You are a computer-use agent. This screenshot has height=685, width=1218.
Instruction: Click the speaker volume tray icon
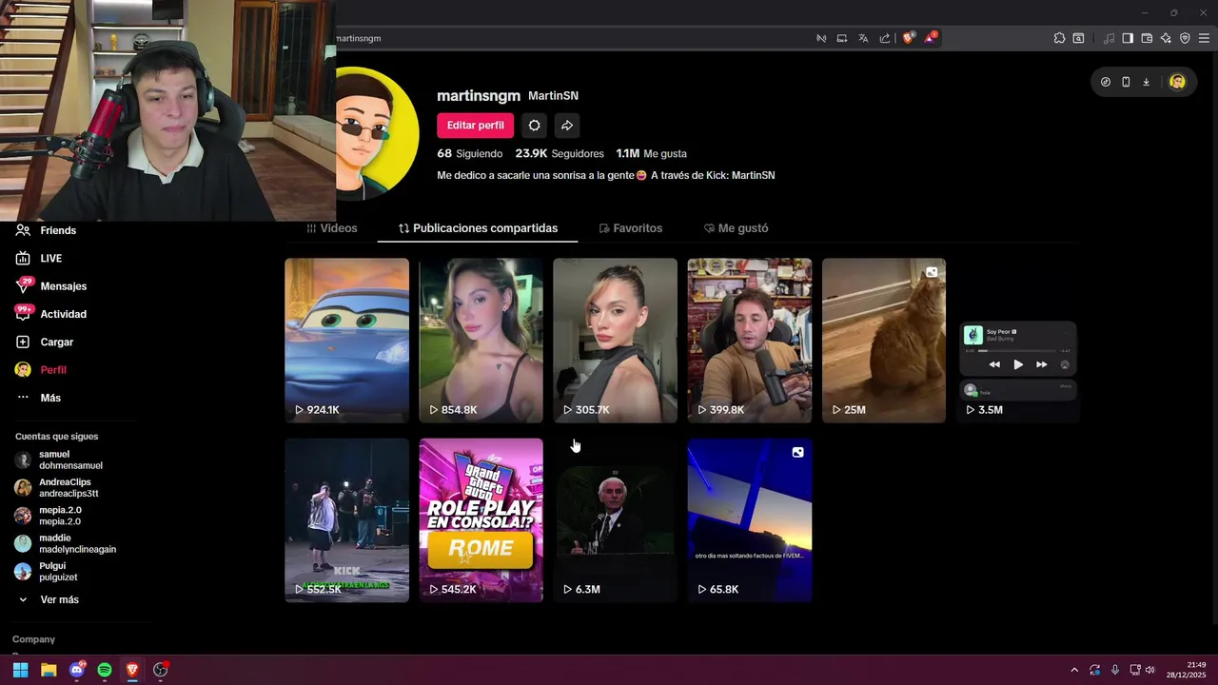pyautogui.click(x=1150, y=670)
